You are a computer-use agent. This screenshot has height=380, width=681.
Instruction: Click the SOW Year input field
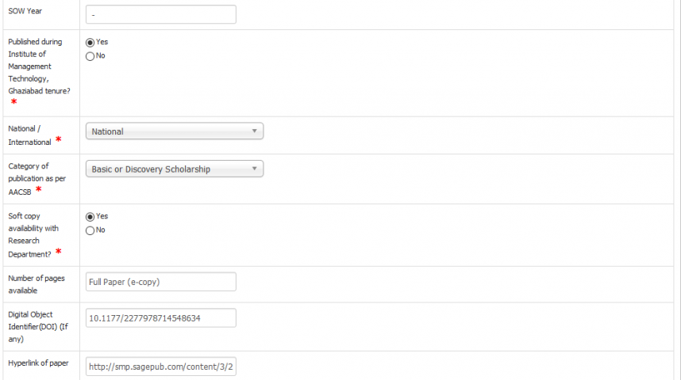click(160, 14)
